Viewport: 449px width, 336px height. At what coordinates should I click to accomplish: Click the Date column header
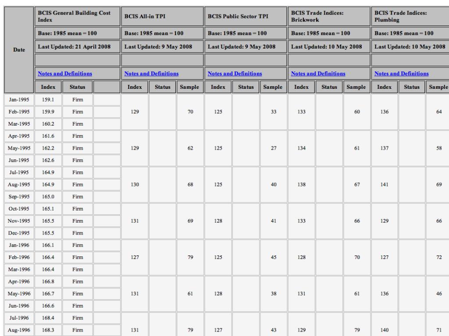tap(19, 50)
